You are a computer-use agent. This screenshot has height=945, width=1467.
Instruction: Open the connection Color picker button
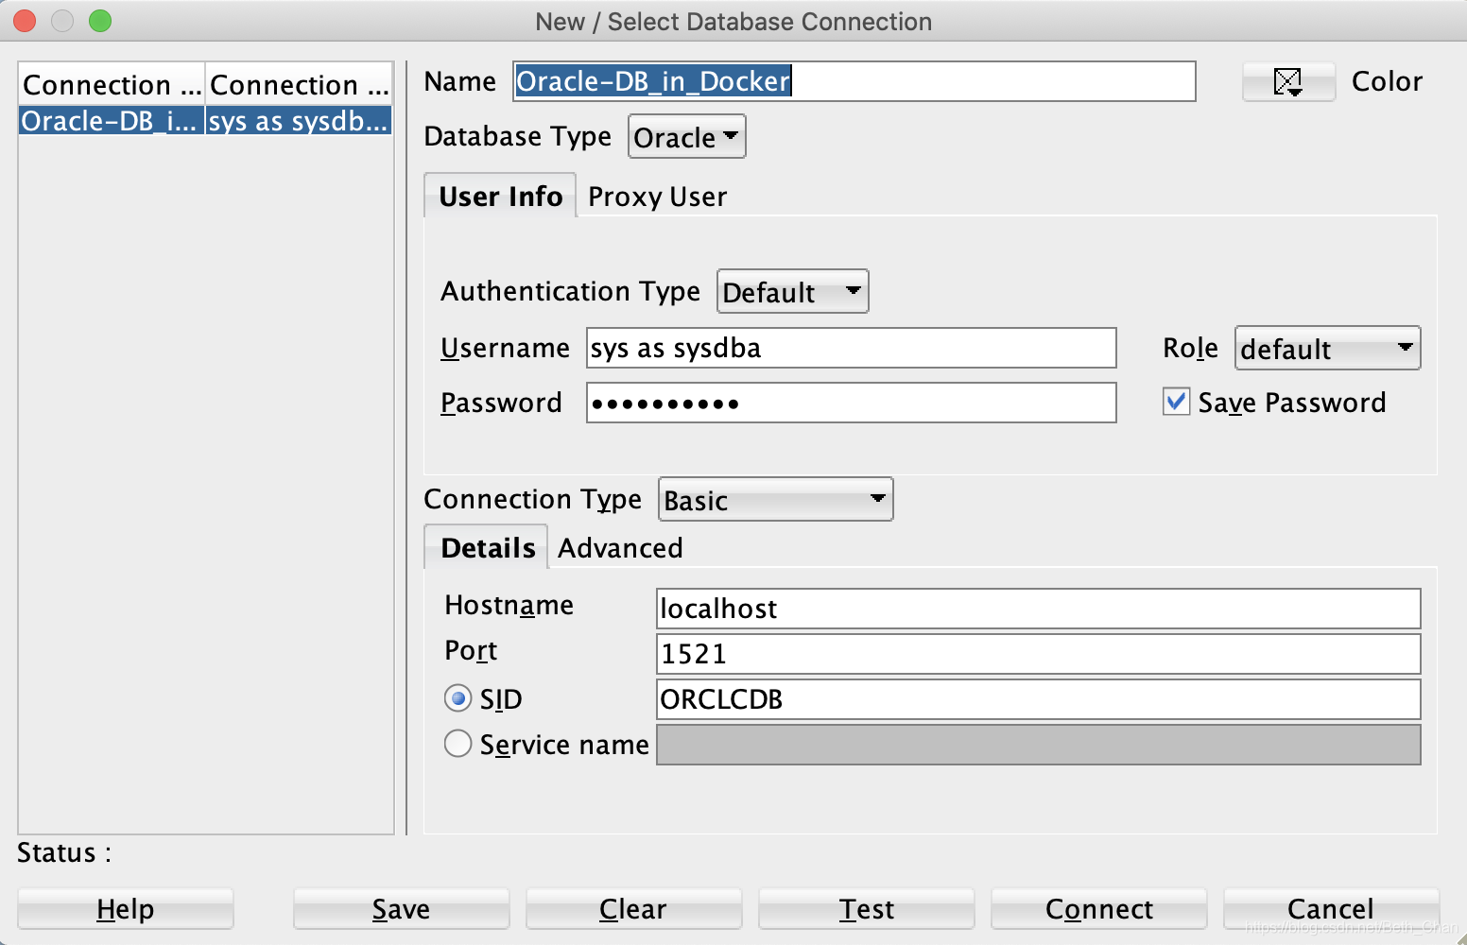(x=1288, y=82)
